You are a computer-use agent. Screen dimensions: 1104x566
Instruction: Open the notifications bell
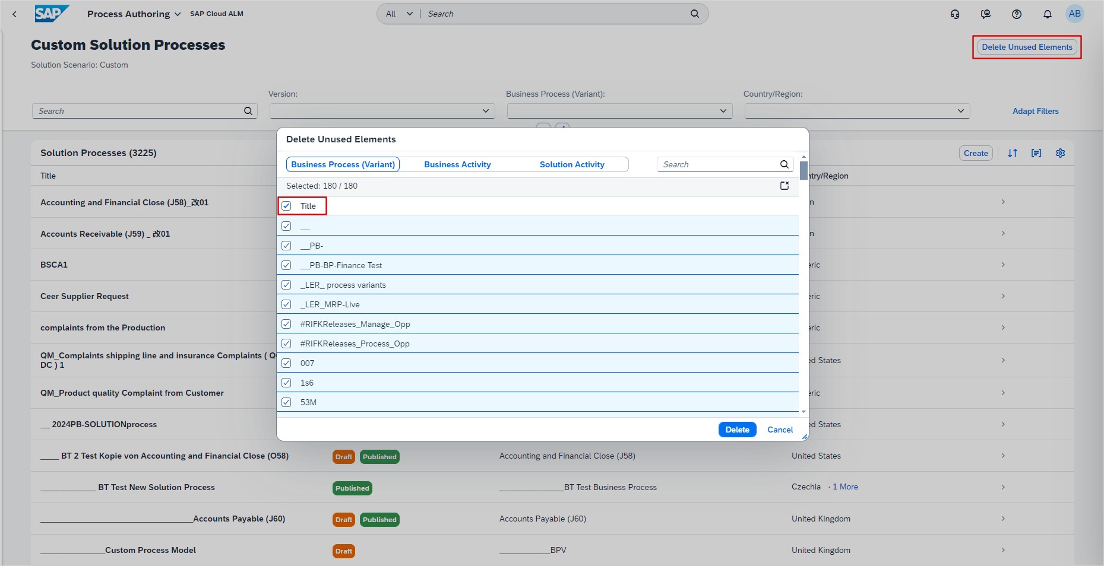1047,14
